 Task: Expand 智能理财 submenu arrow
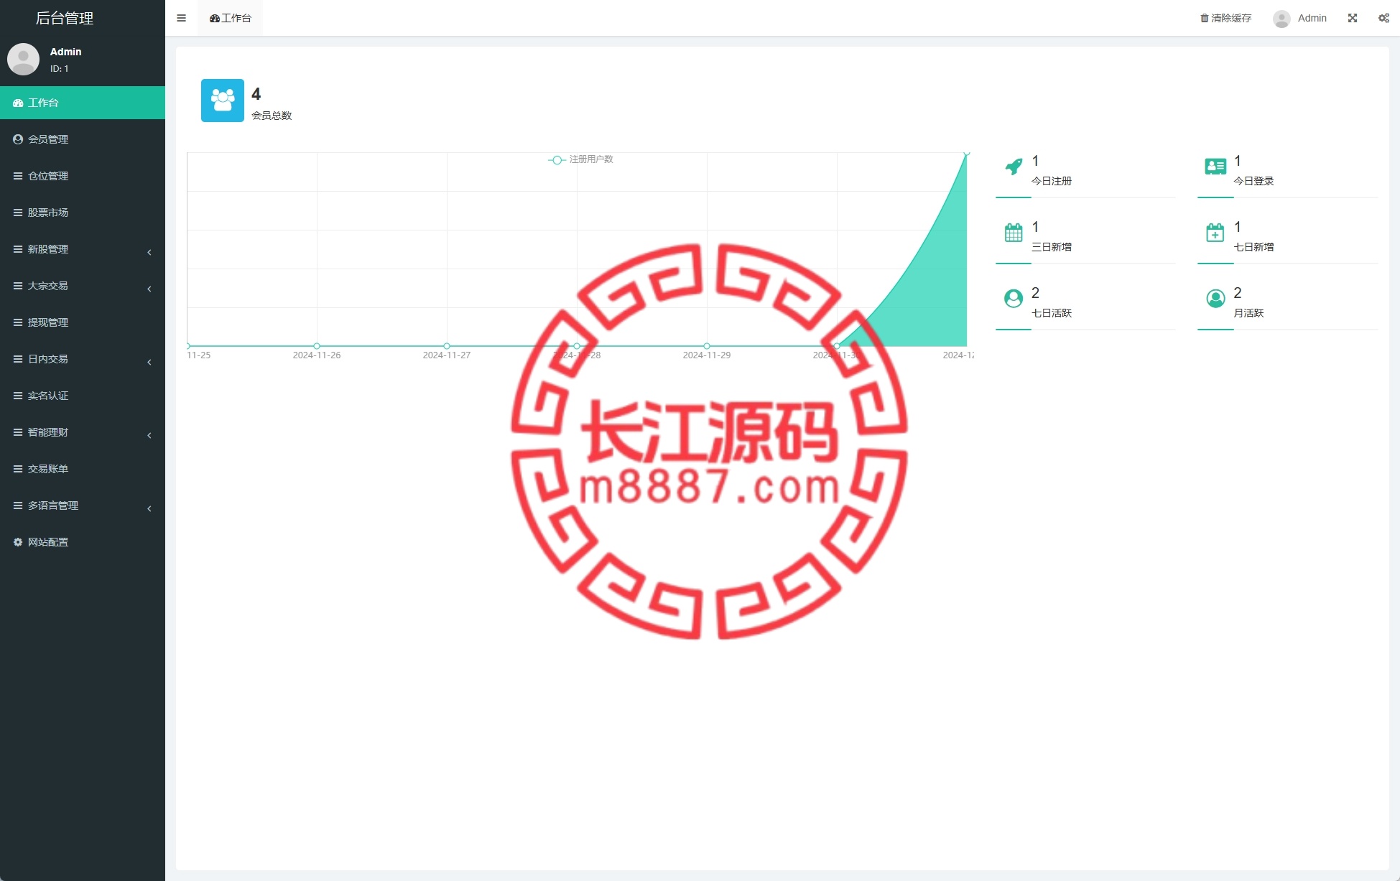pyautogui.click(x=149, y=435)
